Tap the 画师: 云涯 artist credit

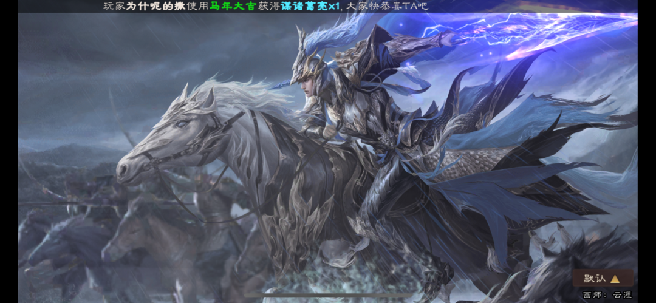tap(607, 294)
